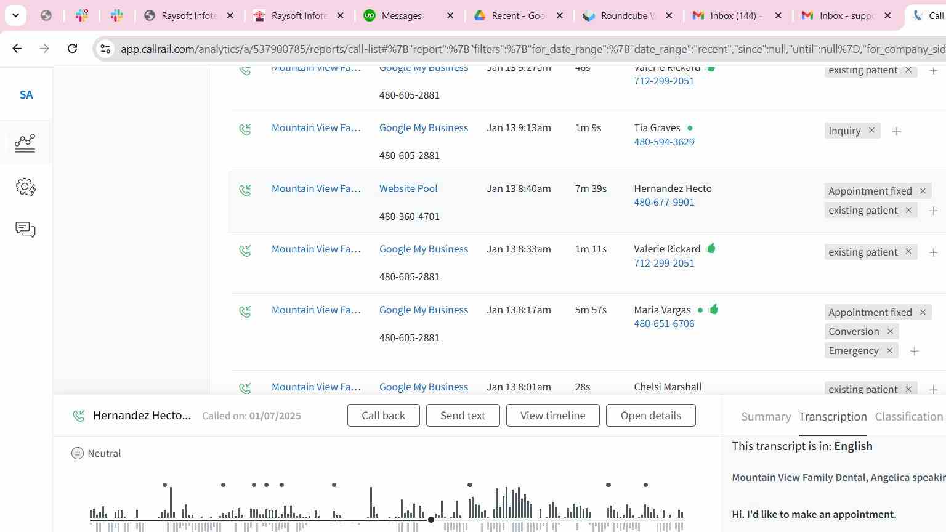The image size is (946, 532).
Task: Open the browser tab search dropdown
Action: point(15,15)
